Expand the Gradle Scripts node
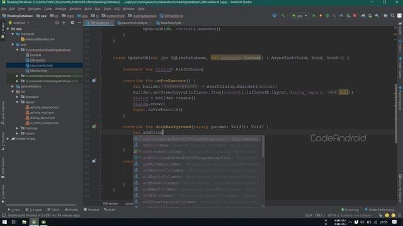Screen dimensions: 403x226 click(x=8, y=139)
